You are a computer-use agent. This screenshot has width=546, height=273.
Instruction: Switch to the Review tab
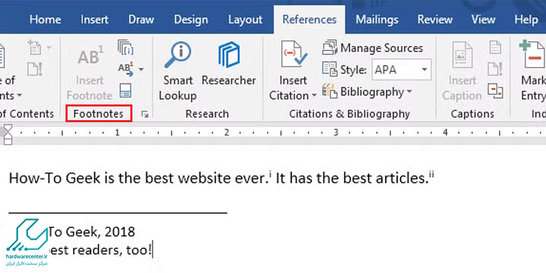coord(436,20)
